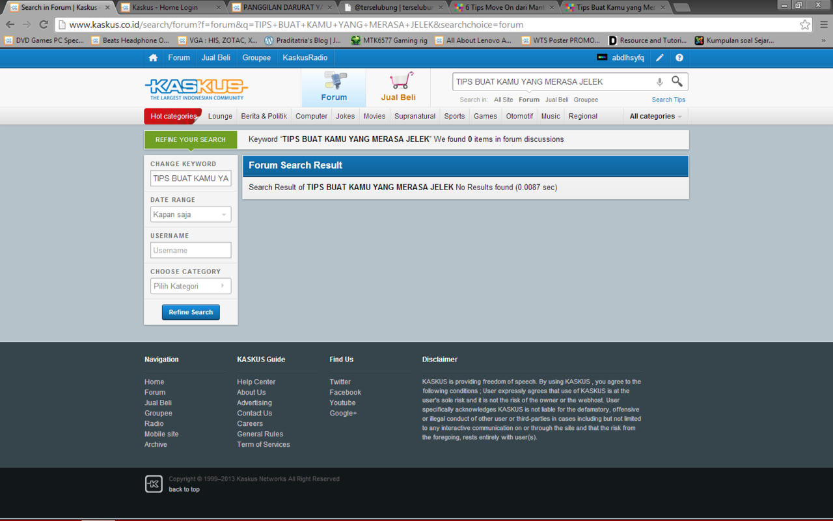This screenshot has width=833, height=521.
Task: Switch to @terselubung browser tab
Action: 394,7
